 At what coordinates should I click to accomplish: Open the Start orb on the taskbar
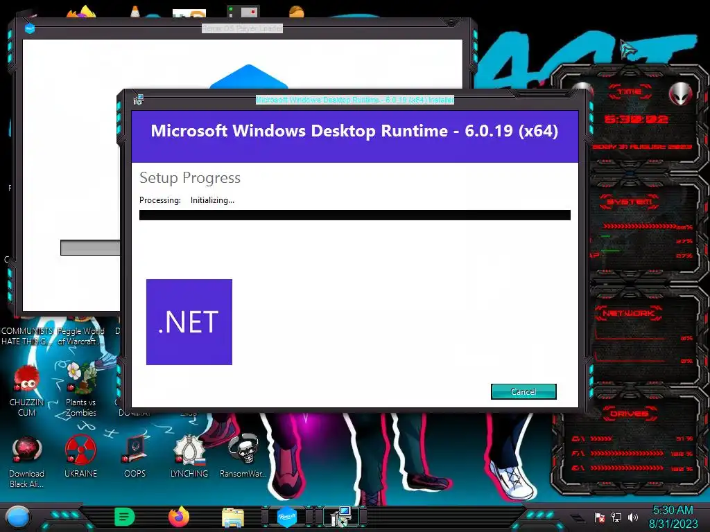click(x=17, y=517)
